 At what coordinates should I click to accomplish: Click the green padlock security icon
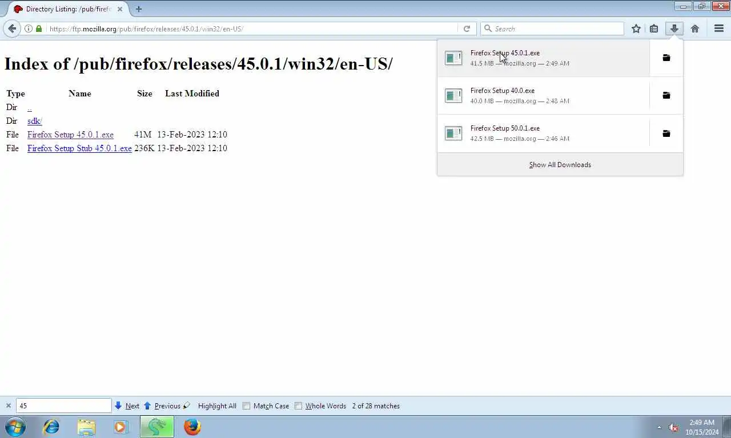(x=39, y=29)
